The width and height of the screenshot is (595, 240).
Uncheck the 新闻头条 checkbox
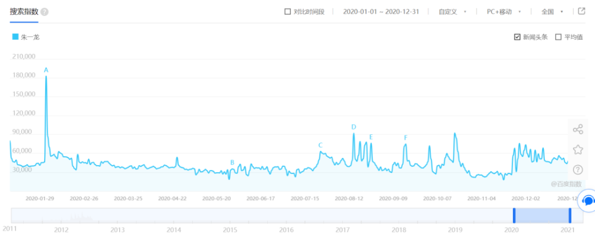pyautogui.click(x=518, y=37)
